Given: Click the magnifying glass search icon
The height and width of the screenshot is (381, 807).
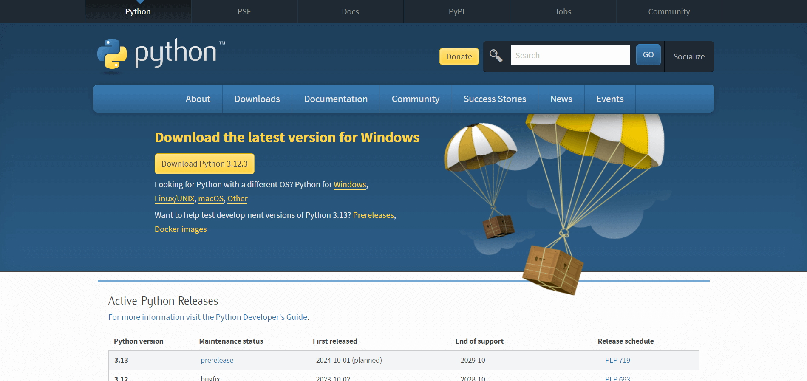Looking at the screenshot, I should [496, 56].
